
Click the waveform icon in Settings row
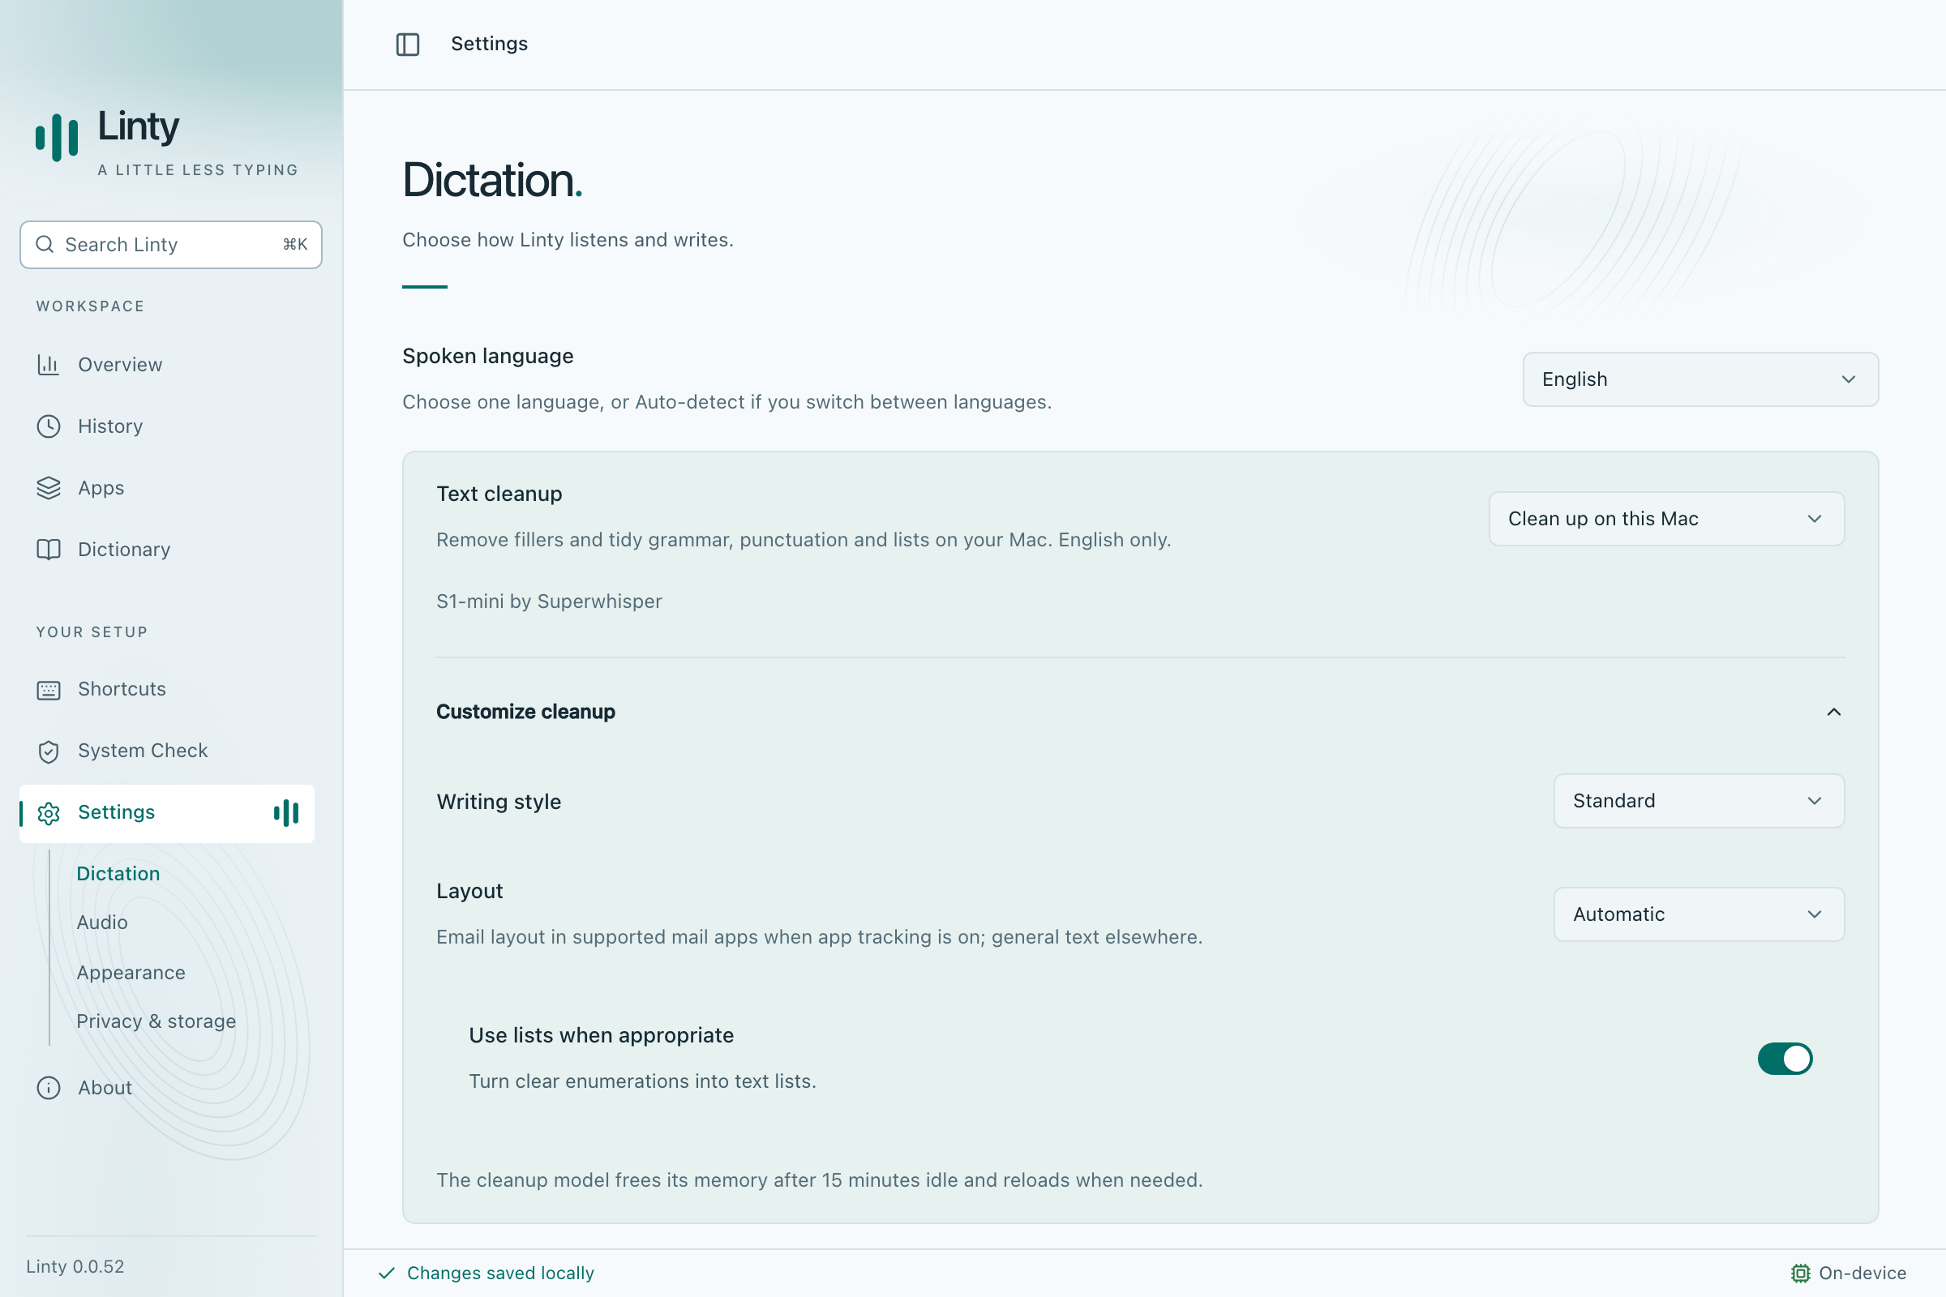click(x=286, y=813)
